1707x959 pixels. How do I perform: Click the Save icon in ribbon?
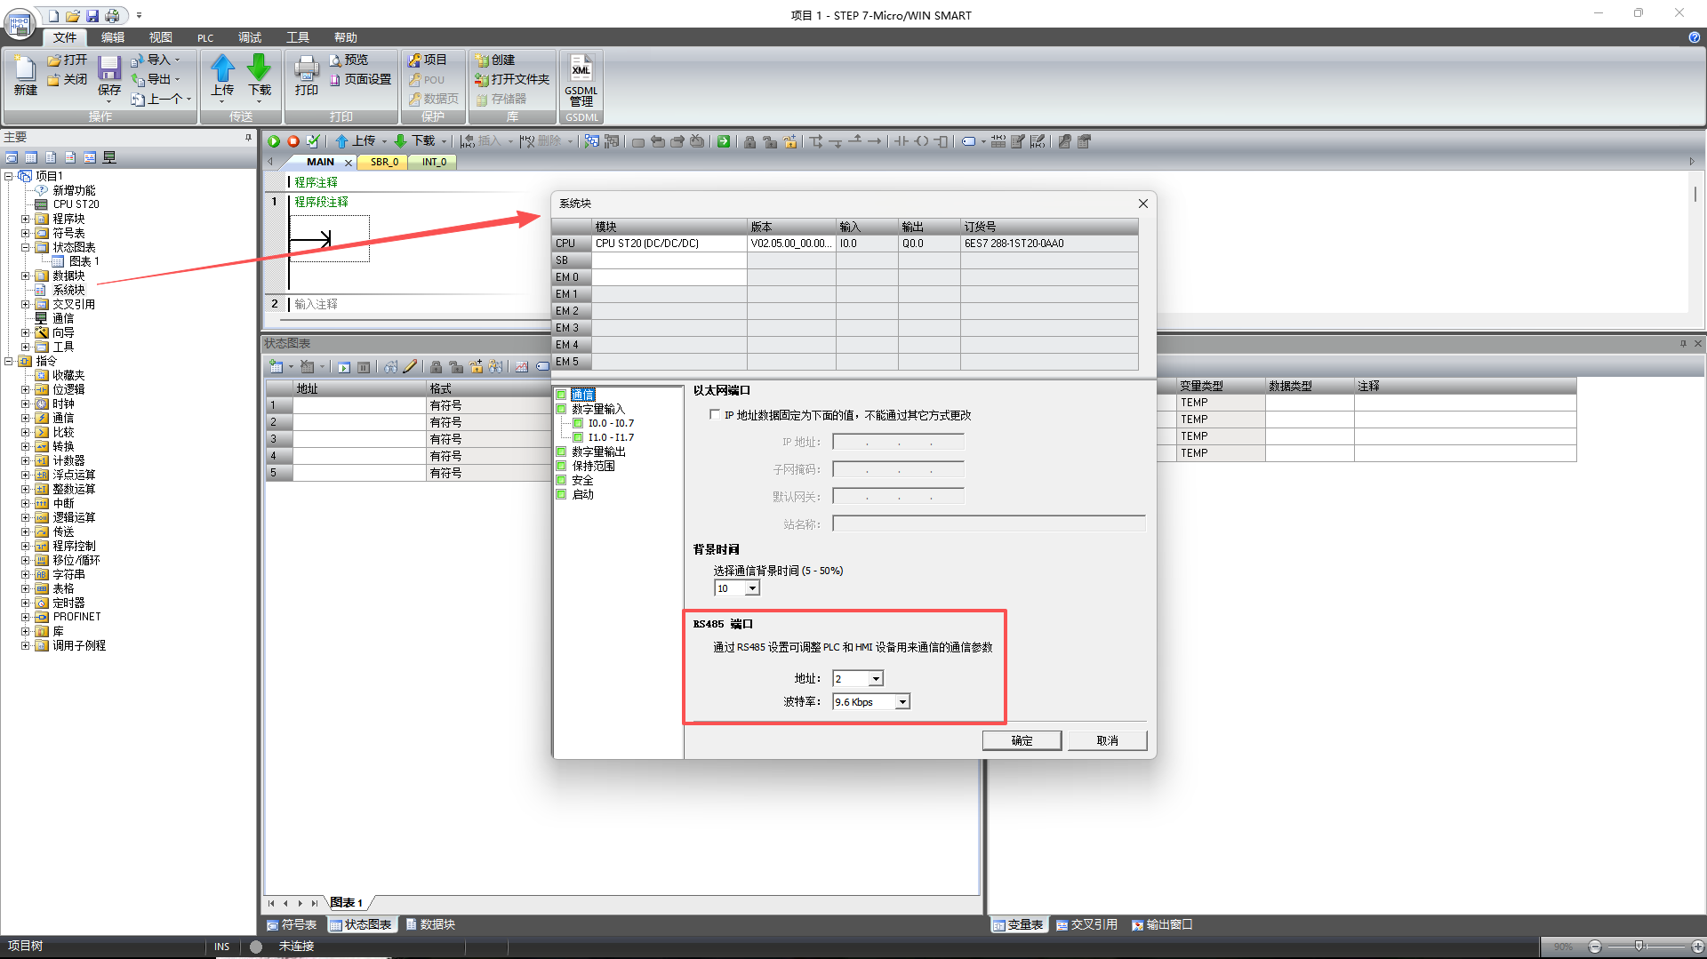pyautogui.click(x=109, y=71)
